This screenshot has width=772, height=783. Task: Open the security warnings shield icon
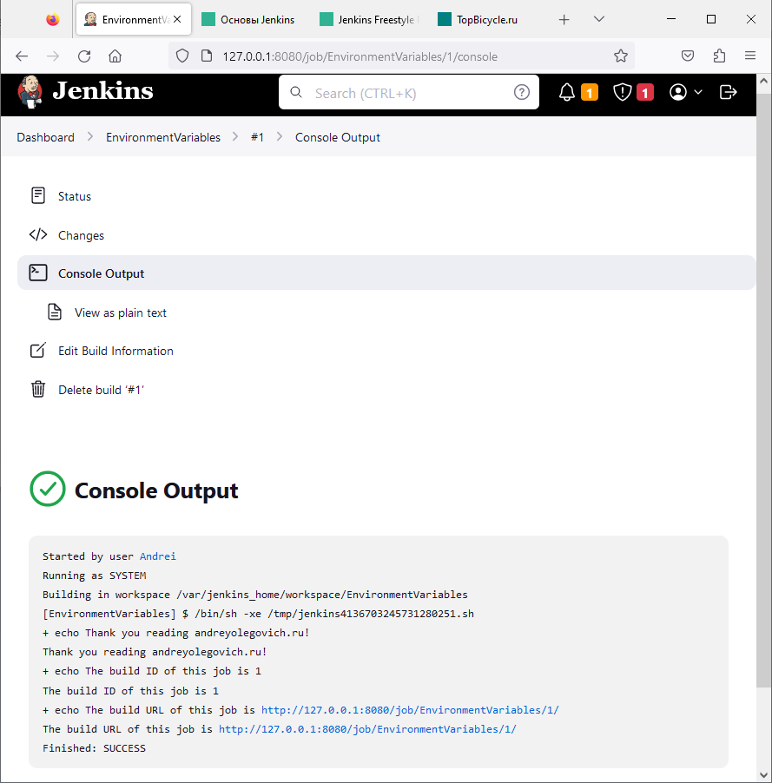622,92
